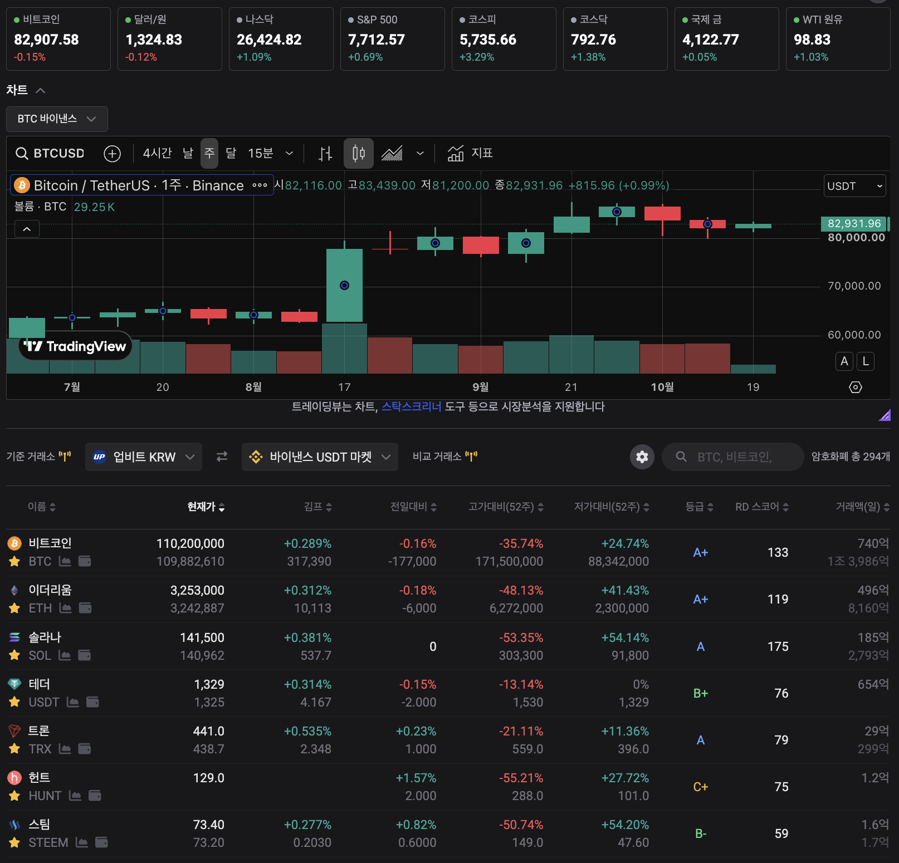899x863 pixels.
Task: Swap the base and comparison exchanges
Action: click(x=222, y=457)
